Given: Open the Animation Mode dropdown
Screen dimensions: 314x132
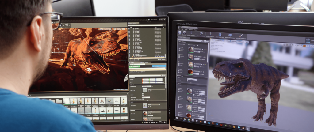Looking at the screenshot, I should pyautogui.click(x=147, y=87).
